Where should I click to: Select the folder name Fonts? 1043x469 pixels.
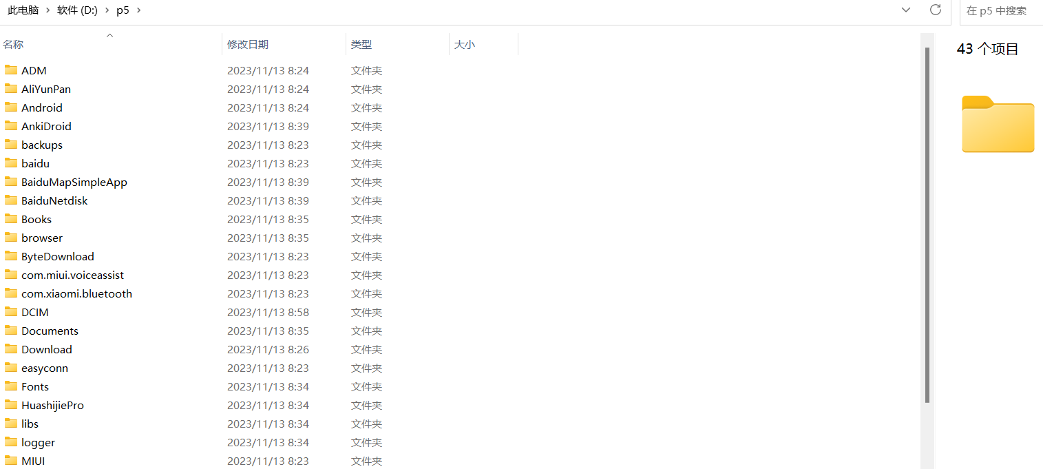[x=35, y=386]
